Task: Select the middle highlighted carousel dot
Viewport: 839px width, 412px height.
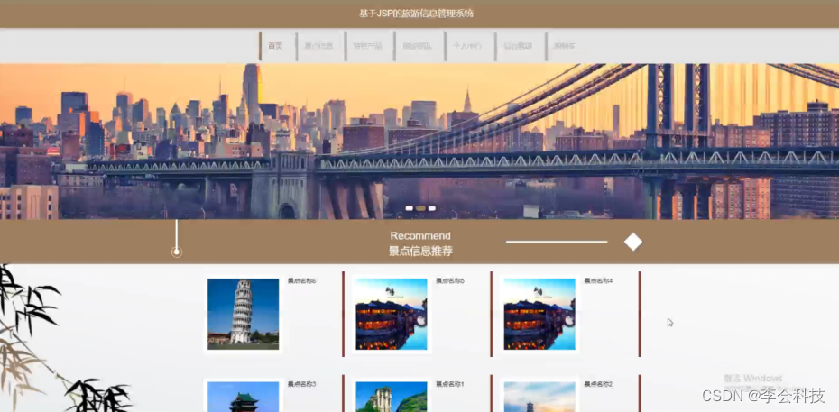Action: point(420,208)
